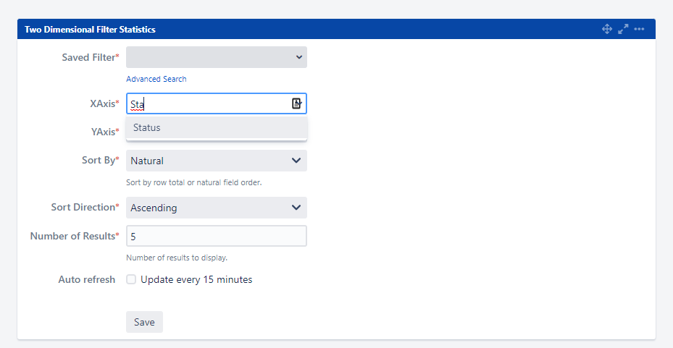Choose the Status suggestion from the list
This screenshot has width=673, height=348.
[217, 128]
